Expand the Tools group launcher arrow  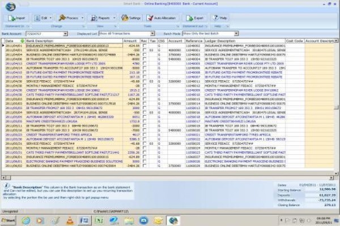click(177, 26)
